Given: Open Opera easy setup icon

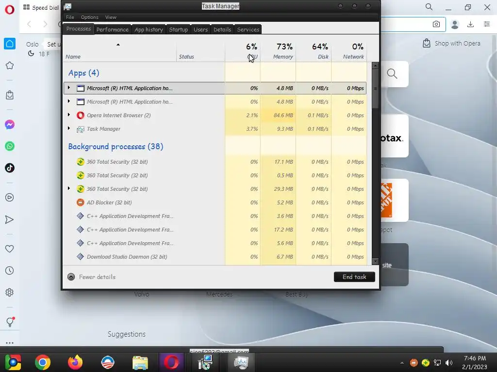Looking at the screenshot, I should pyautogui.click(x=487, y=24).
